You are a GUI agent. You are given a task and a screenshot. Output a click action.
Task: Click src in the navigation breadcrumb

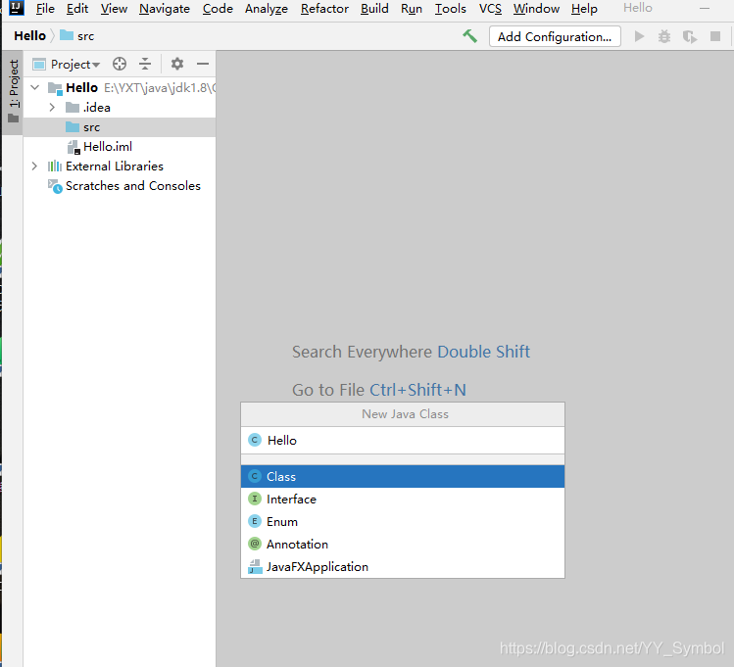point(85,36)
